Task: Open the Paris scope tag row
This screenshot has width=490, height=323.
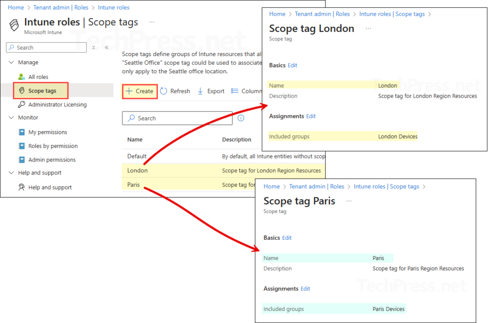Action: pos(189,185)
